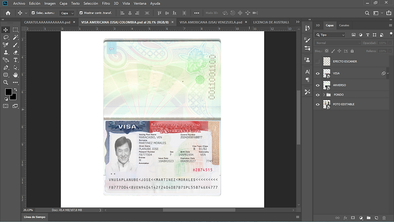Open the Edit Toolbar dots
The height and width of the screenshot is (222, 394).
click(x=15, y=82)
